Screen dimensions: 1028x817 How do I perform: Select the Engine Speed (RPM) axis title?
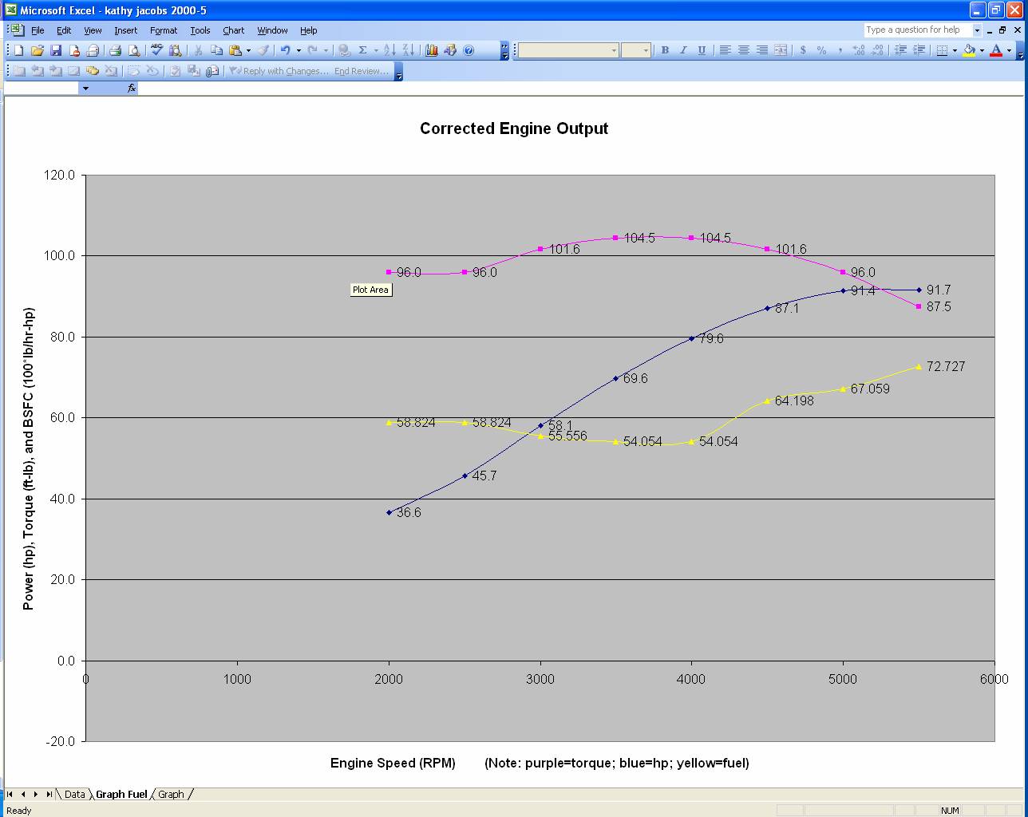[x=393, y=763]
